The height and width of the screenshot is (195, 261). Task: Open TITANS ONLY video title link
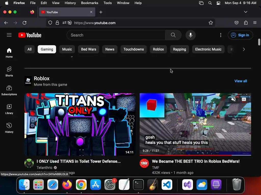pyautogui.click(x=79, y=161)
